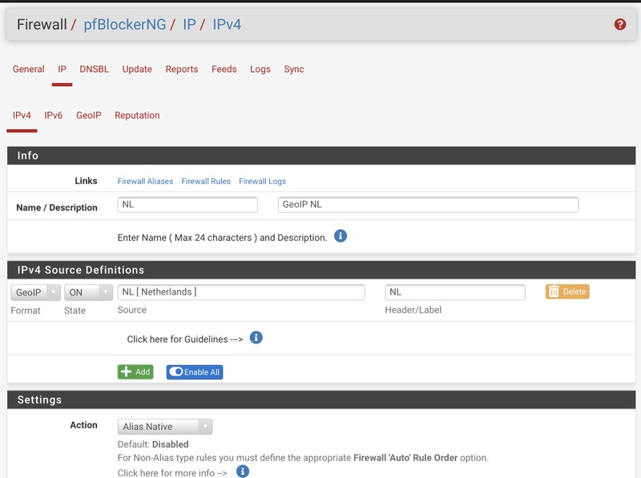Switch to the IPv6 sub-tab
This screenshot has width=641, height=478.
53,115
